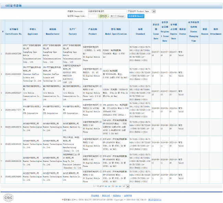The width and height of the screenshot is (223, 203).
Task: Click the Image Code input field
Action: point(92,16)
